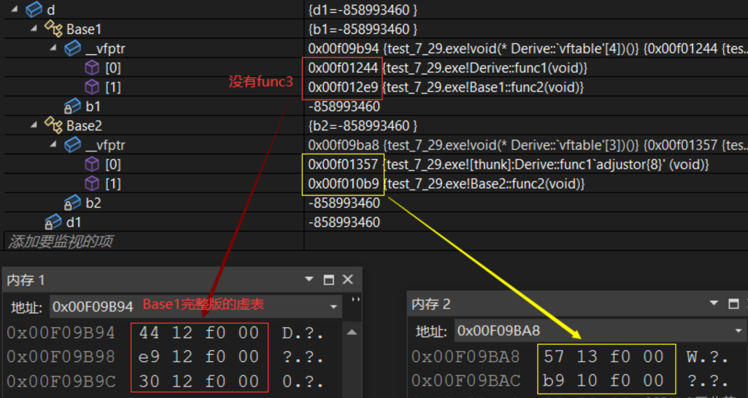
Task: Select 0x00f09ba8 vftable[3] value of Base2 __vfptr
Action: click(528, 145)
